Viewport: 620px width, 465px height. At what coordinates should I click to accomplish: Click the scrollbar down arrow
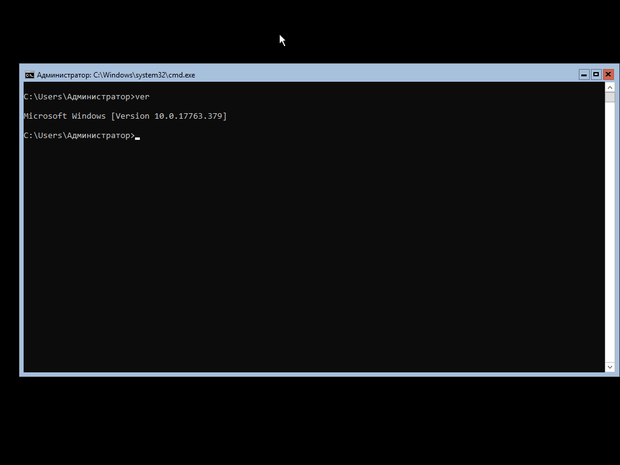tap(610, 367)
